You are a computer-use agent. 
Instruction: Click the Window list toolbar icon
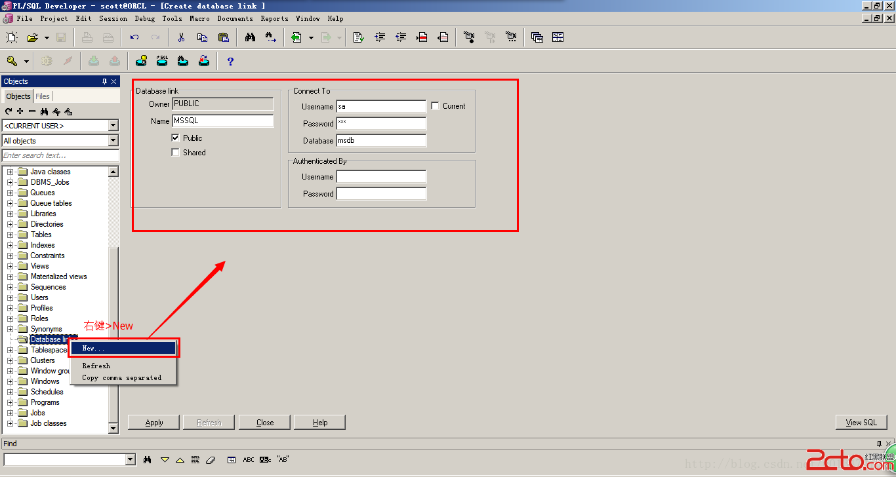537,37
